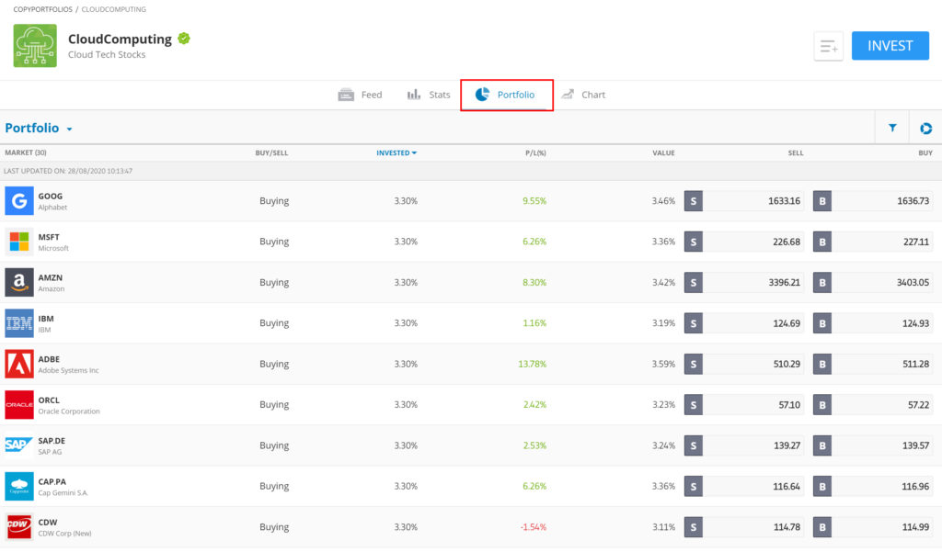Open the Oracle ORCL logo
This screenshot has height=552, width=942.
coord(19,404)
